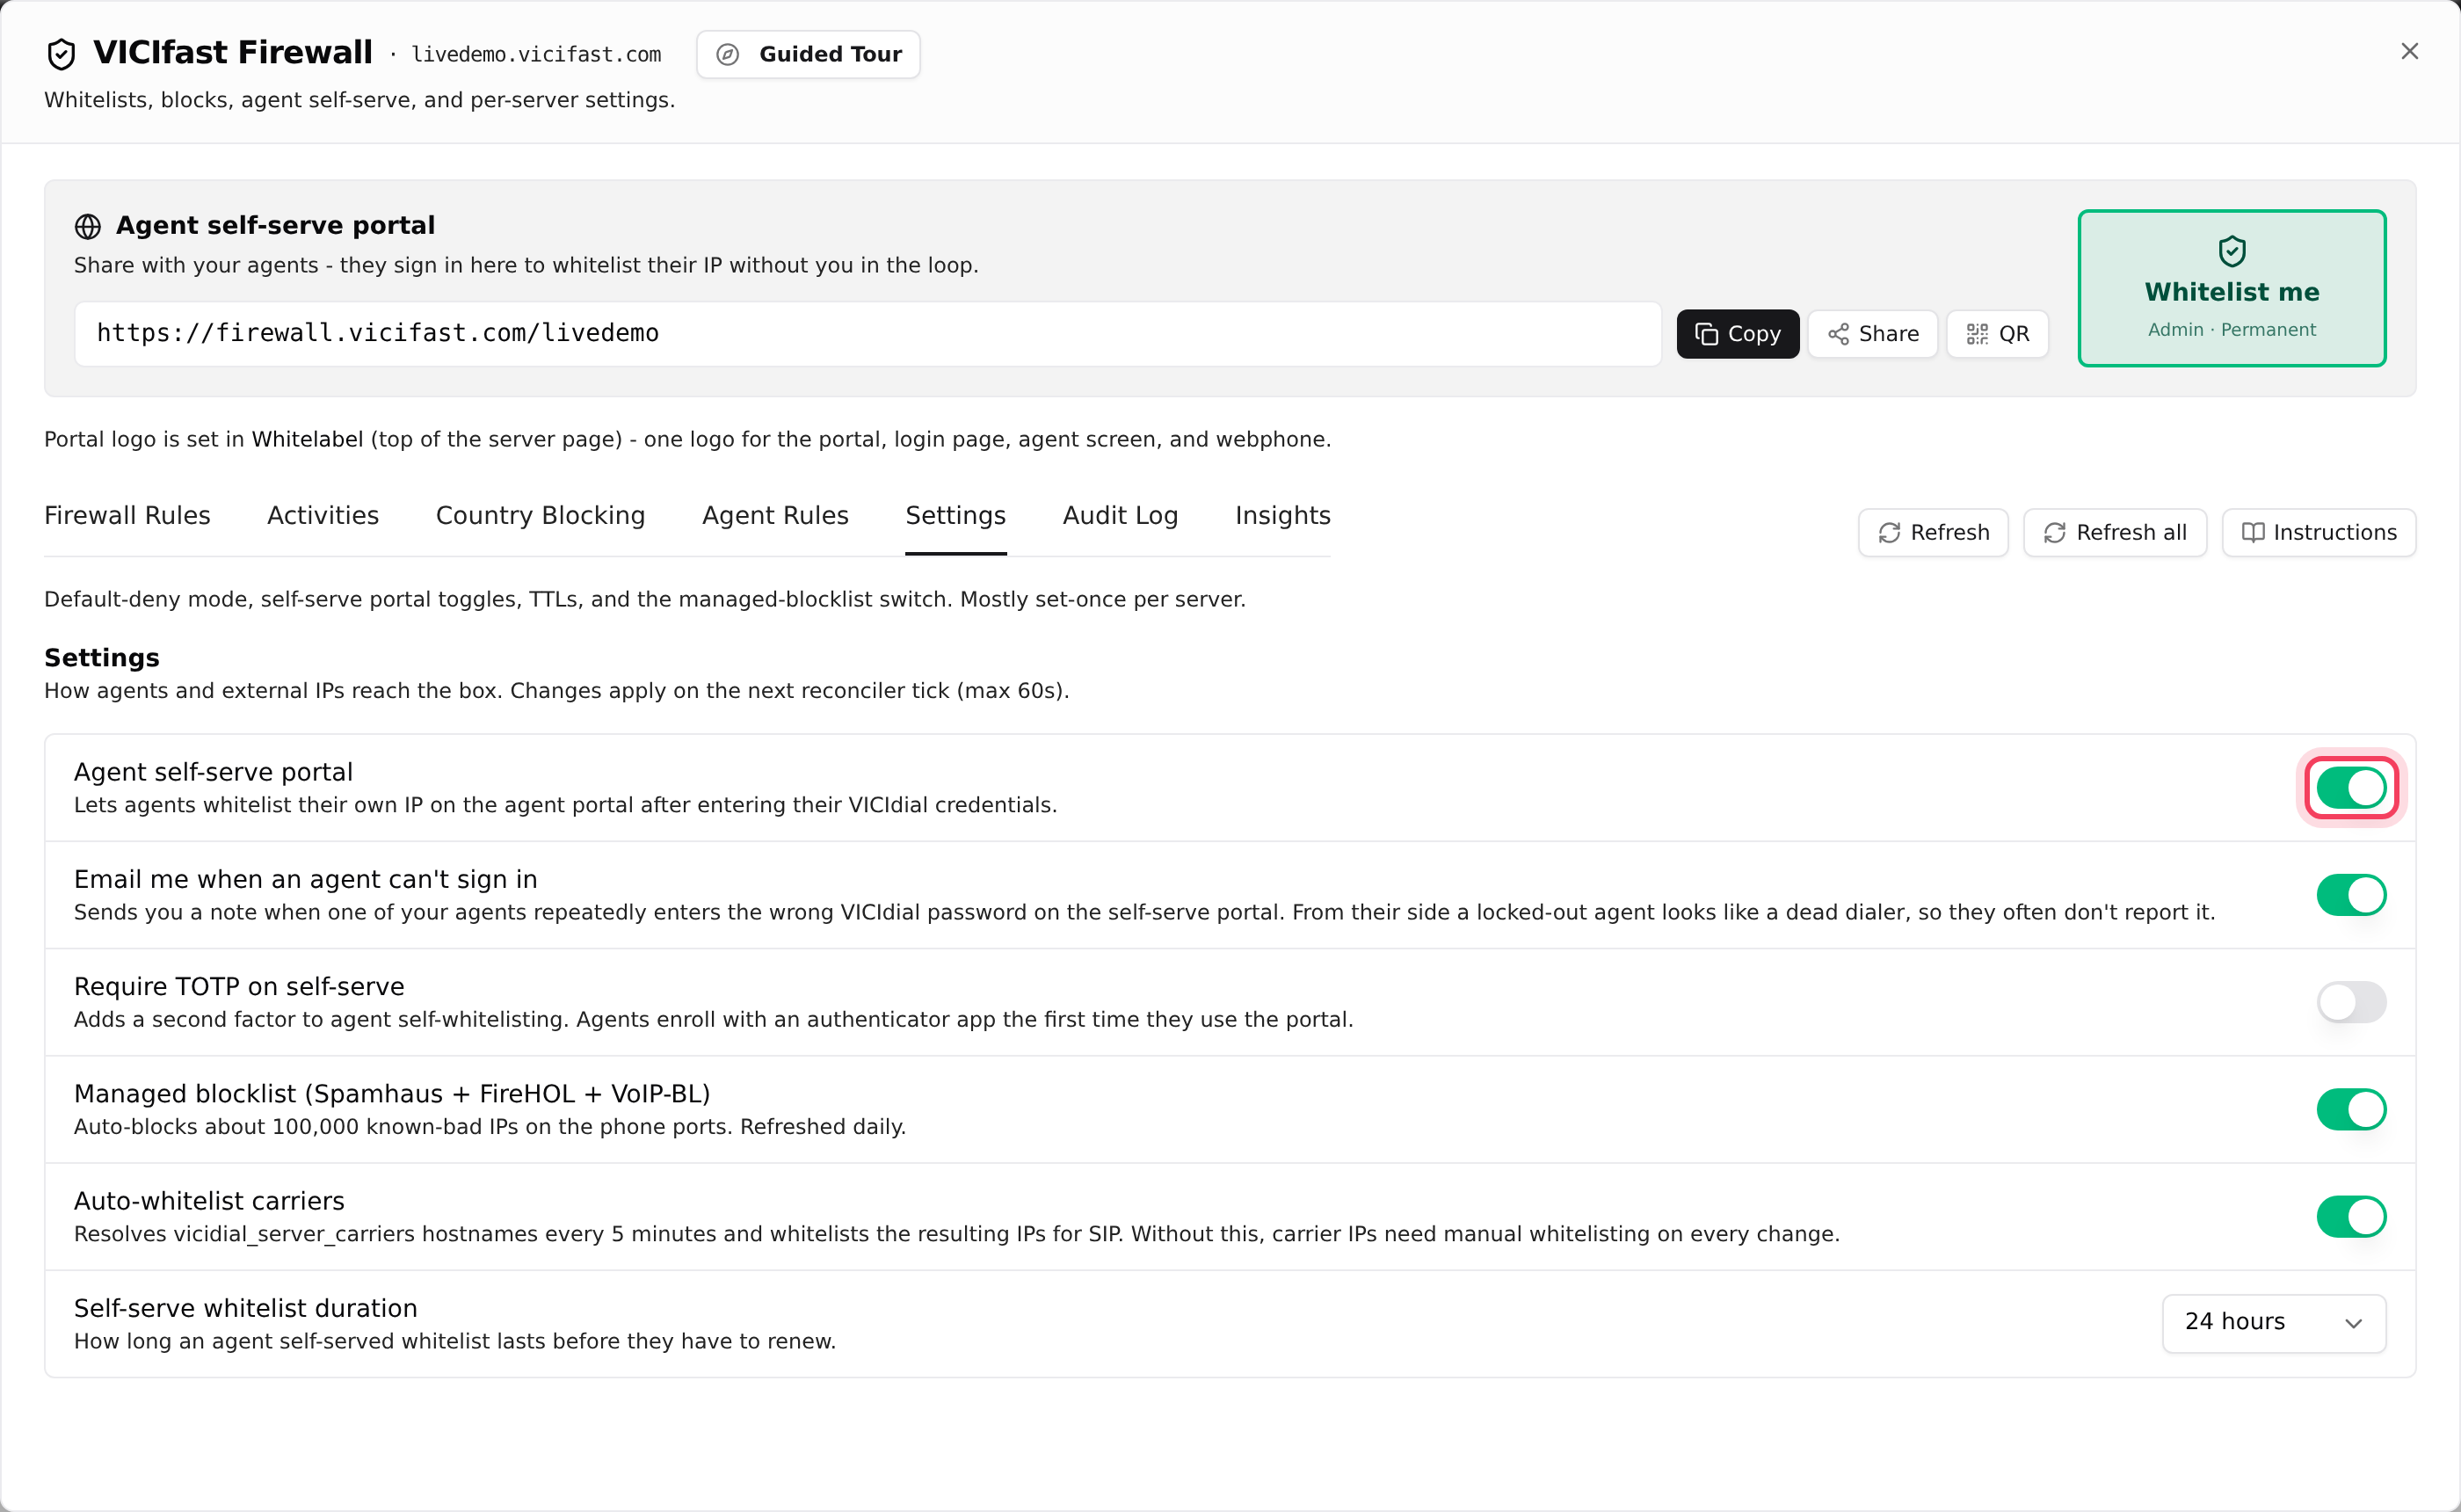Image resolution: width=2461 pixels, height=1512 pixels.
Task: Open the Insights tab
Action: 1282,515
